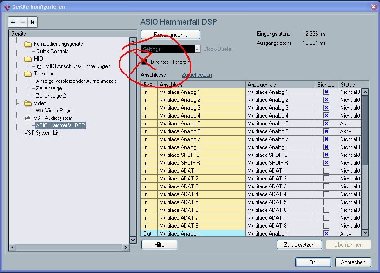Click Anzeigen als cell Multiface ADAT 2

tap(280, 178)
